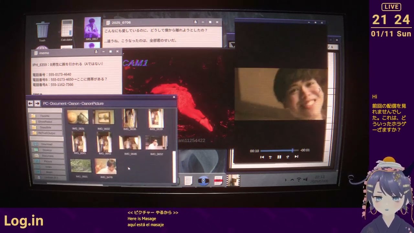Click OanonPicture in the breadcrumb path
Viewport: 414px width, 233px height.
93,104
